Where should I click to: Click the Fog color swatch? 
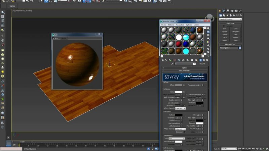(200, 123)
